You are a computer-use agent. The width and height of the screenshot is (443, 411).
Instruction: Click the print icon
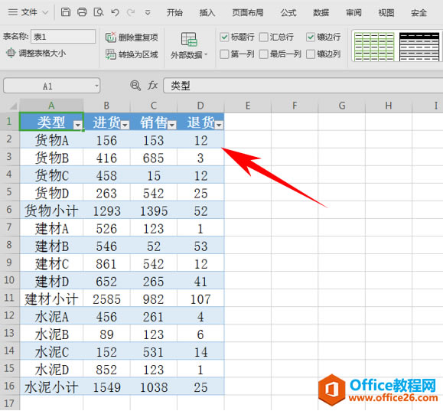82,12
